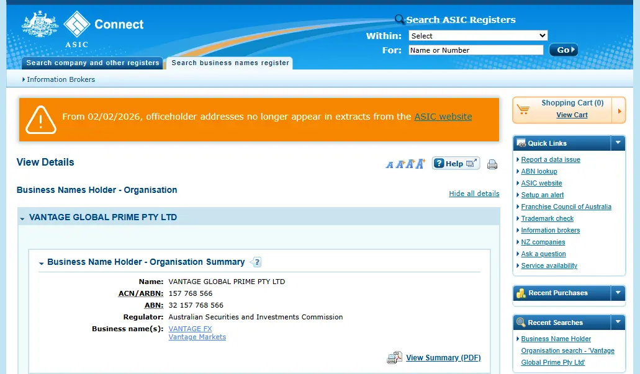Click the ABN abbreviation label
The image size is (640, 374).
(x=154, y=306)
